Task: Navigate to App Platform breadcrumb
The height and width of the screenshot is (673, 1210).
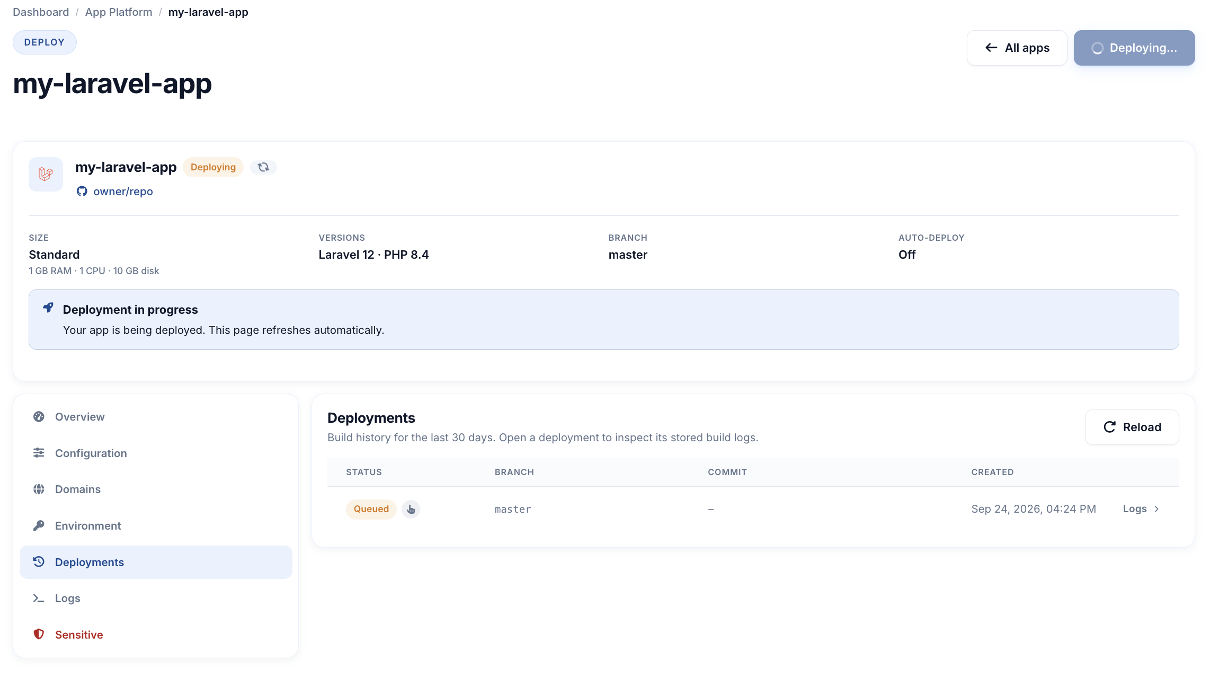Action: (x=119, y=12)
